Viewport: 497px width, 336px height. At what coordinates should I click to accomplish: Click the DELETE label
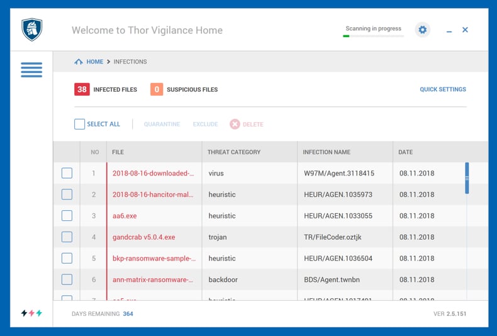tap(253, 124)
